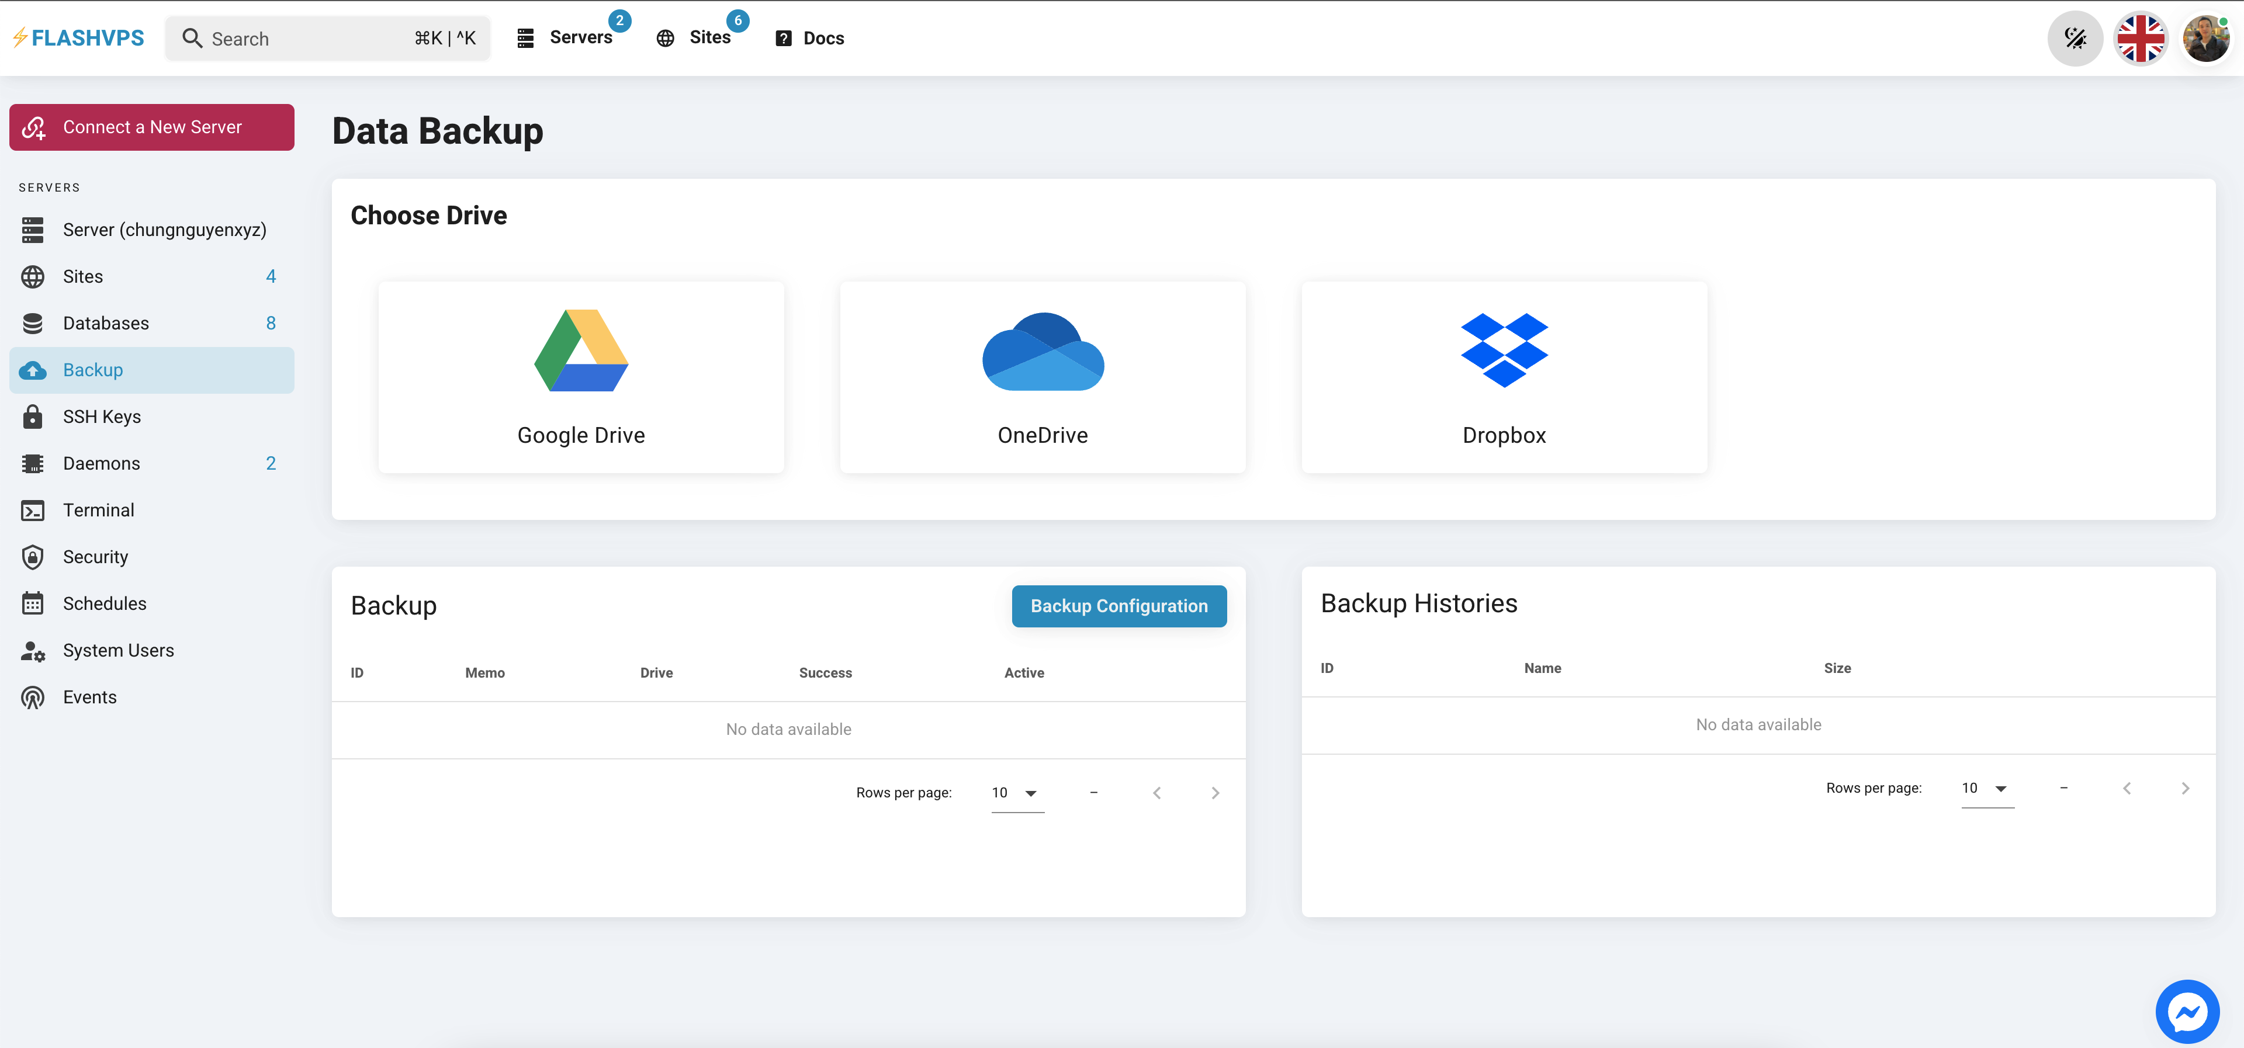This screenshot has height=1048, width=2244.
Task: Open the language selector with UK flag
Action: click(x=2141, y=37)
